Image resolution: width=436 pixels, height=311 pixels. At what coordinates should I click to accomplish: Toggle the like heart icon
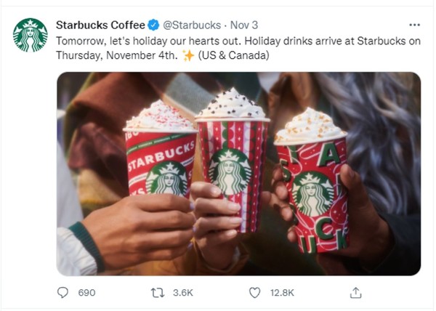point(255,293)
